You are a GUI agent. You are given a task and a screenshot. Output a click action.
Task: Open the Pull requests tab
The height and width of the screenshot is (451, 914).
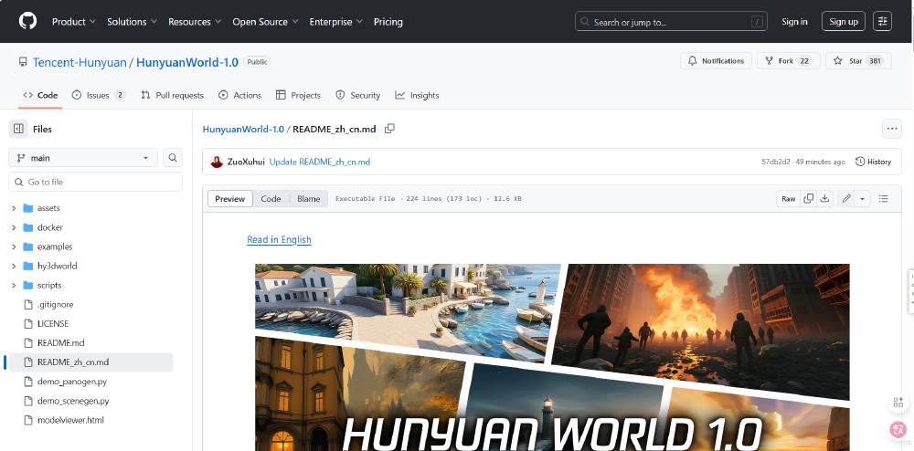coord(173,95)
